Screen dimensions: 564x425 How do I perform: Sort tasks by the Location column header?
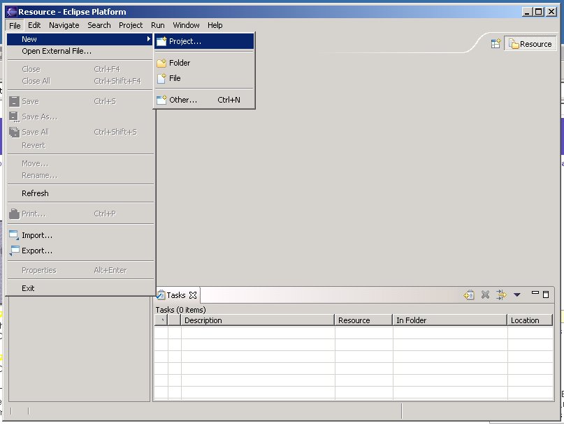(x=530, y=320)
